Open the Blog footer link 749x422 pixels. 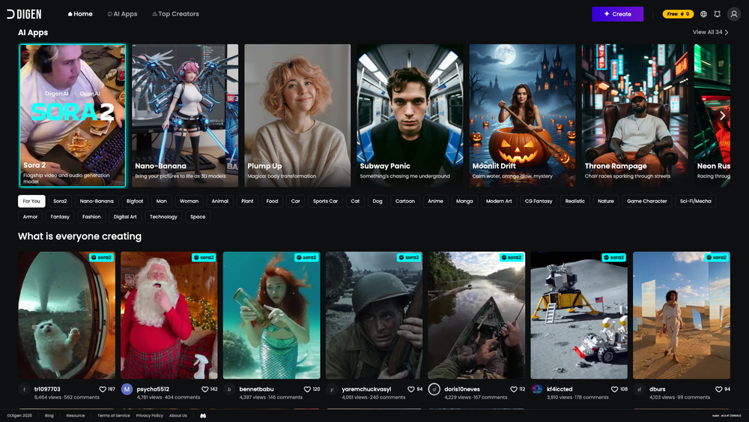coord(49,416)
